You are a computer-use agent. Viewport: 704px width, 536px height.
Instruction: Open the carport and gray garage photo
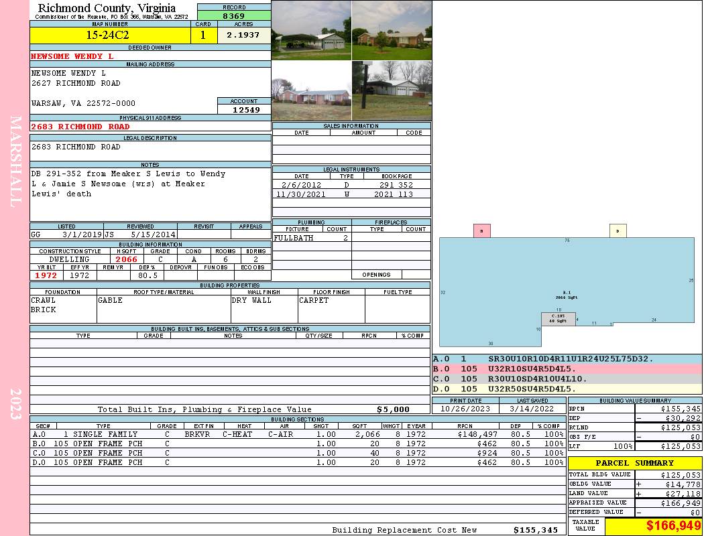pos(311,30)
